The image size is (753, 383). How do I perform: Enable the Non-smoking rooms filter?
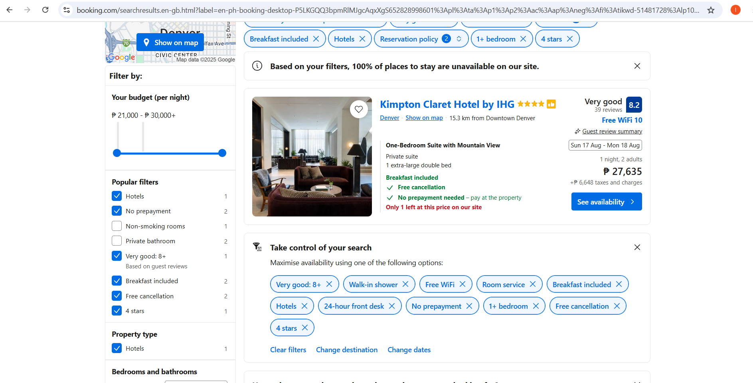(117, 226)
